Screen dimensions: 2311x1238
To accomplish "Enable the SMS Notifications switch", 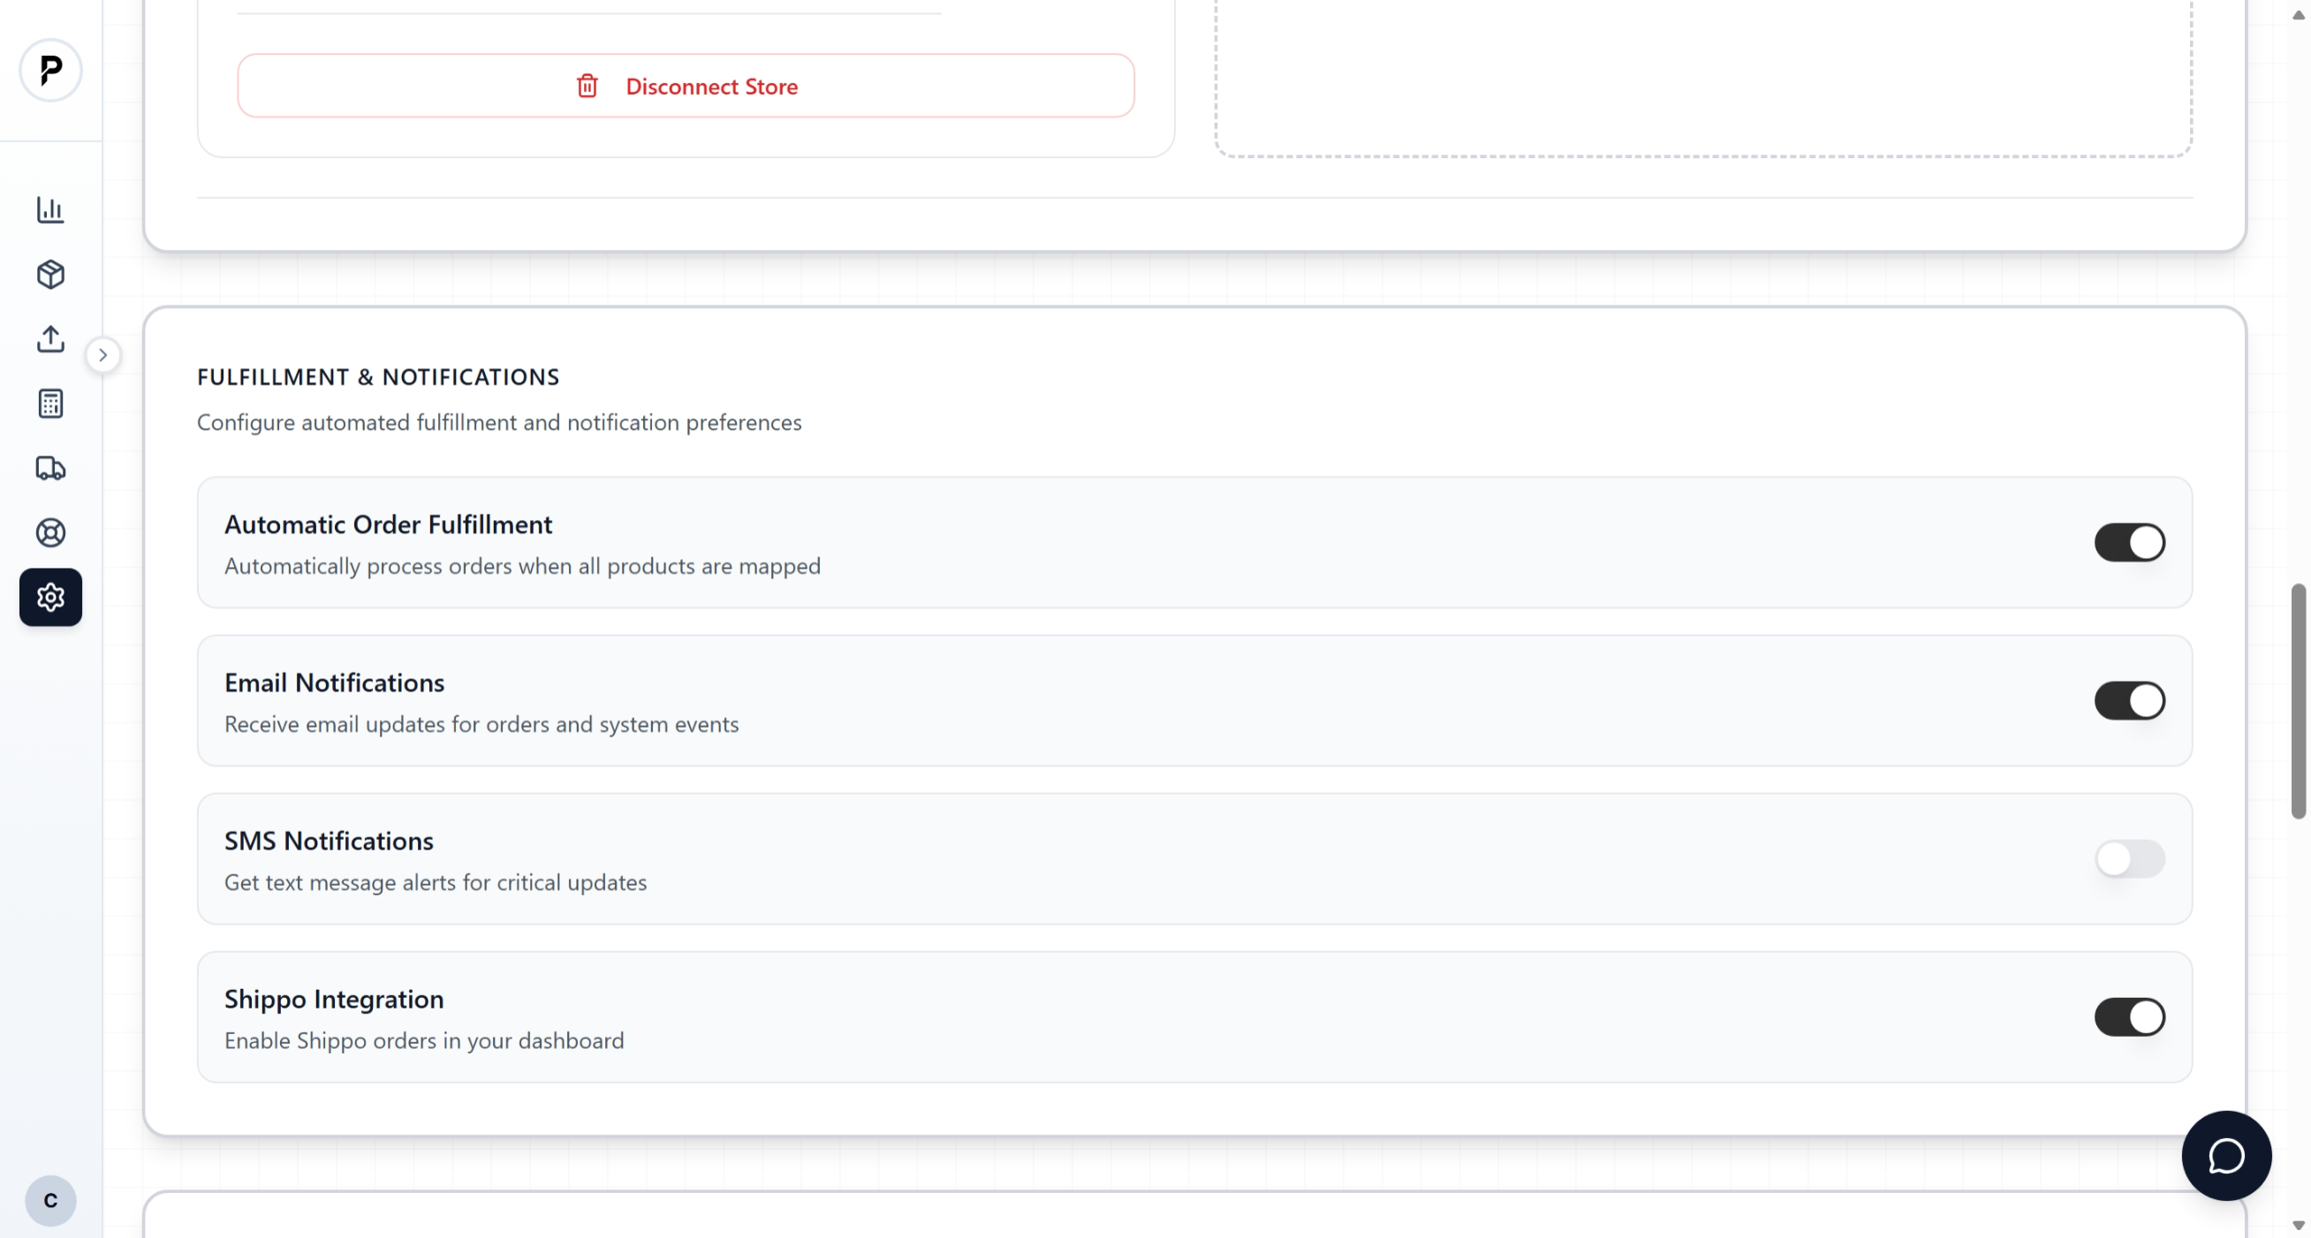I will click(x=2129, y=859).
